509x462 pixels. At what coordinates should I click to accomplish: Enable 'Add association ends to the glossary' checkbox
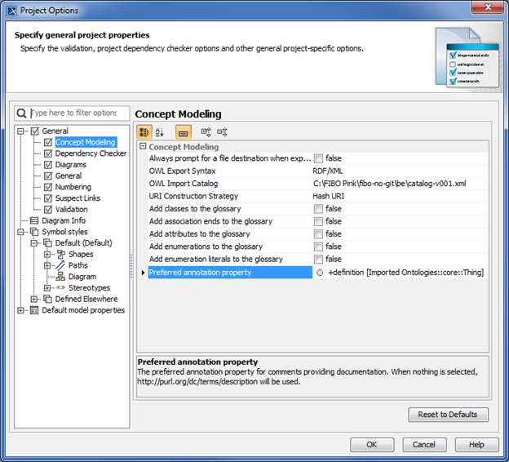click(318, 221)
